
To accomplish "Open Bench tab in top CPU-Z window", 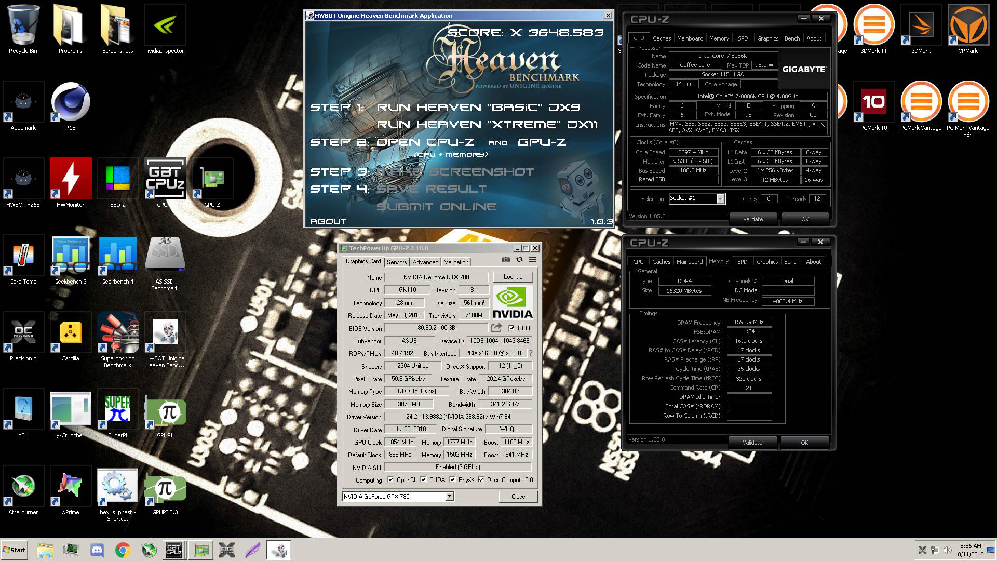I will (792, 38).
